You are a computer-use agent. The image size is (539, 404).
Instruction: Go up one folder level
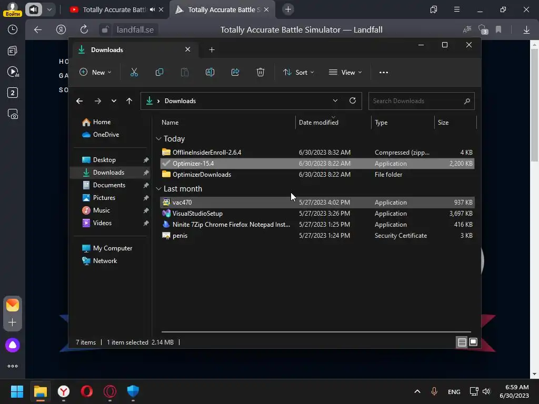click(129, 101)
